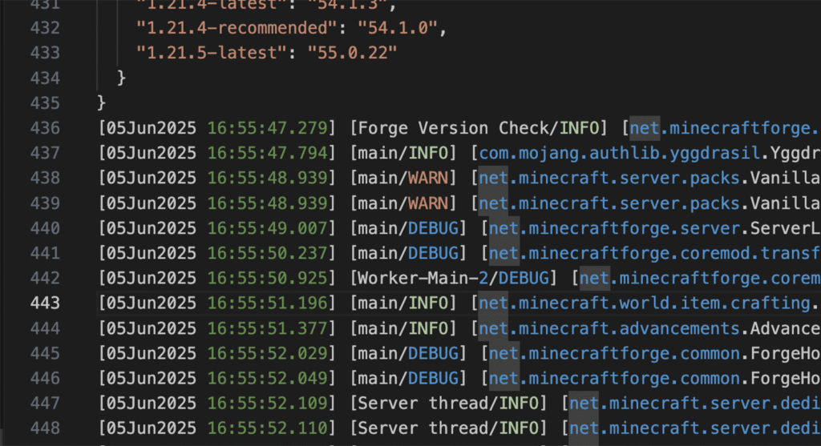Click com.mojang.authlib.yggdrasil logger name

click(x=620, y=153)
